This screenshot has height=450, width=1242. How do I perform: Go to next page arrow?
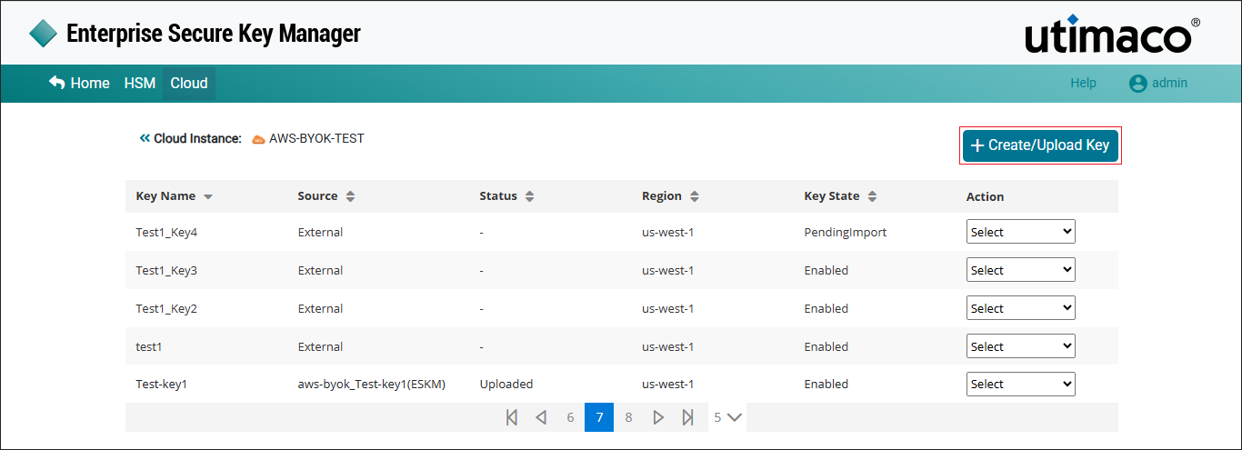coord(658,417)
